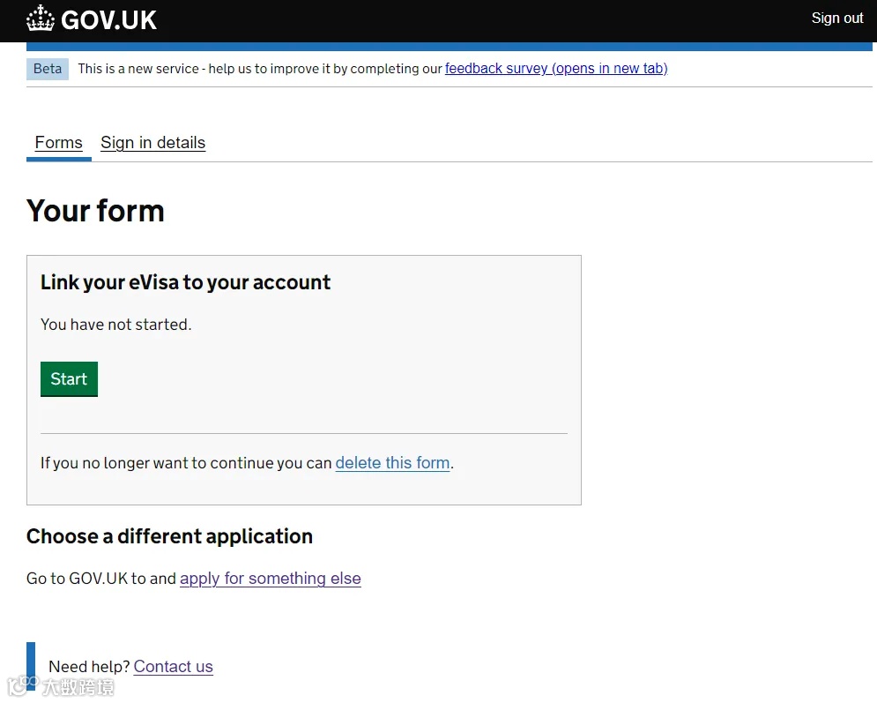The width and height of the screenshot is (877, 703).
Task: Sign out of the account
Action: [x=836, y=19]
